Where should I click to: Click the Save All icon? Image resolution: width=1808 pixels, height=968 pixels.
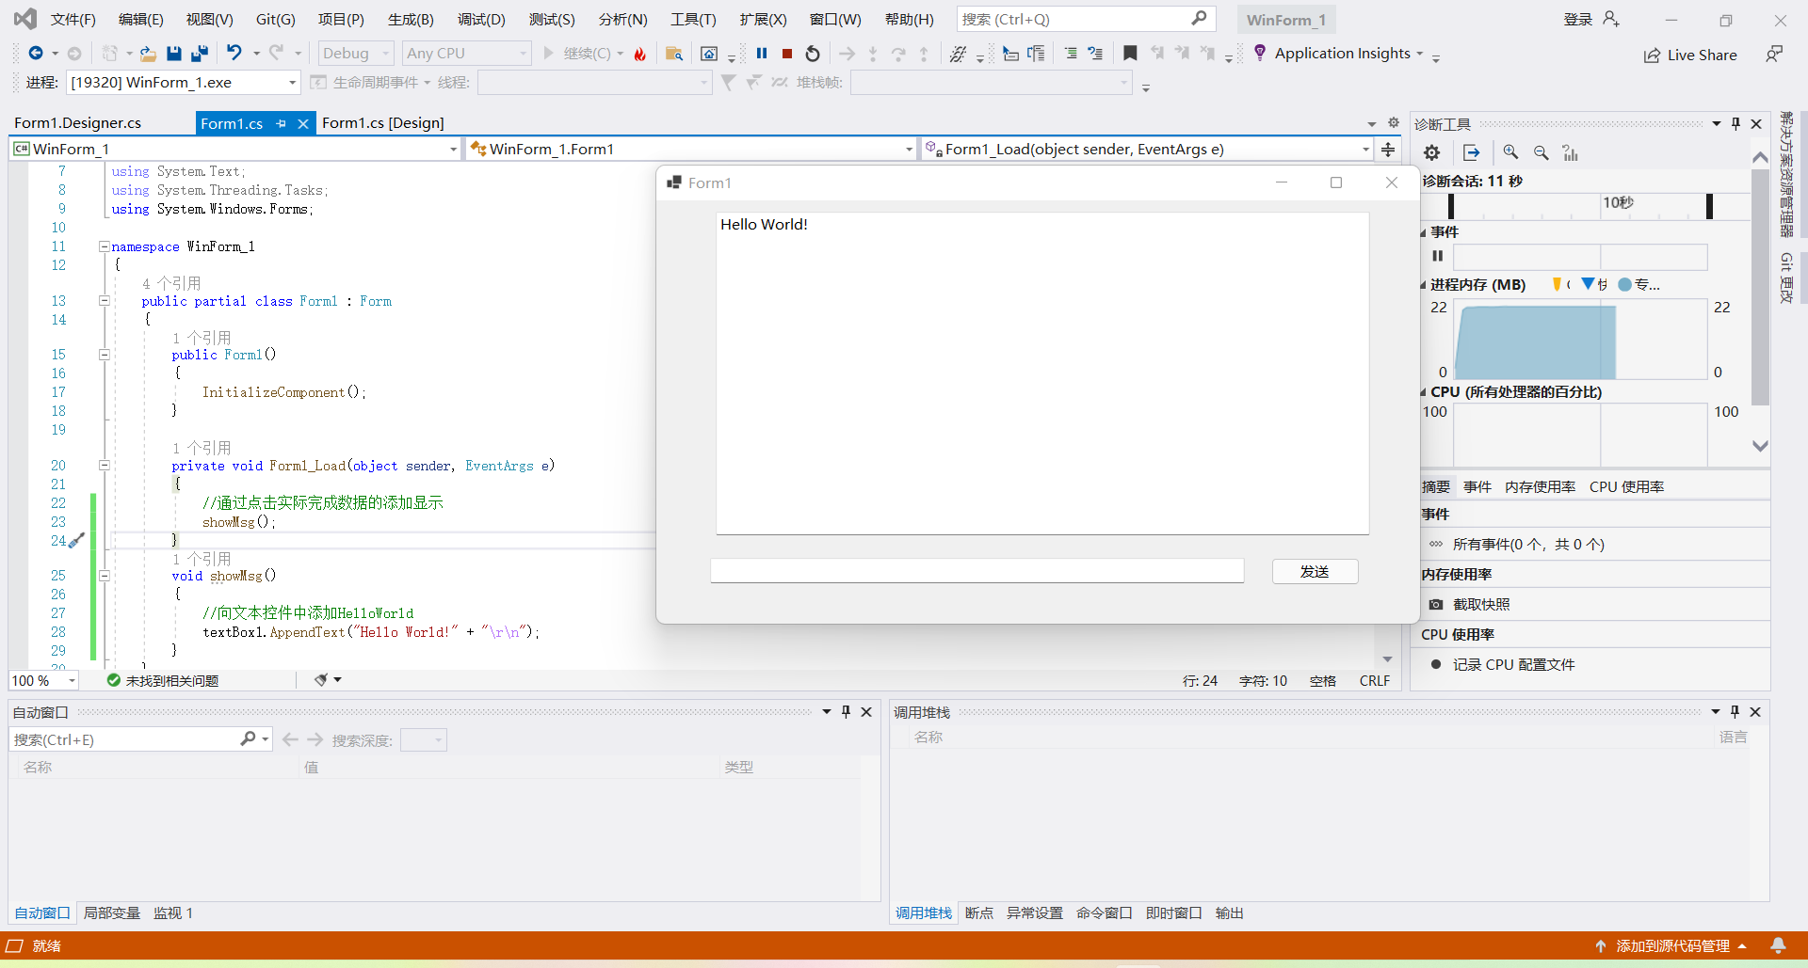tap(200, 54)
